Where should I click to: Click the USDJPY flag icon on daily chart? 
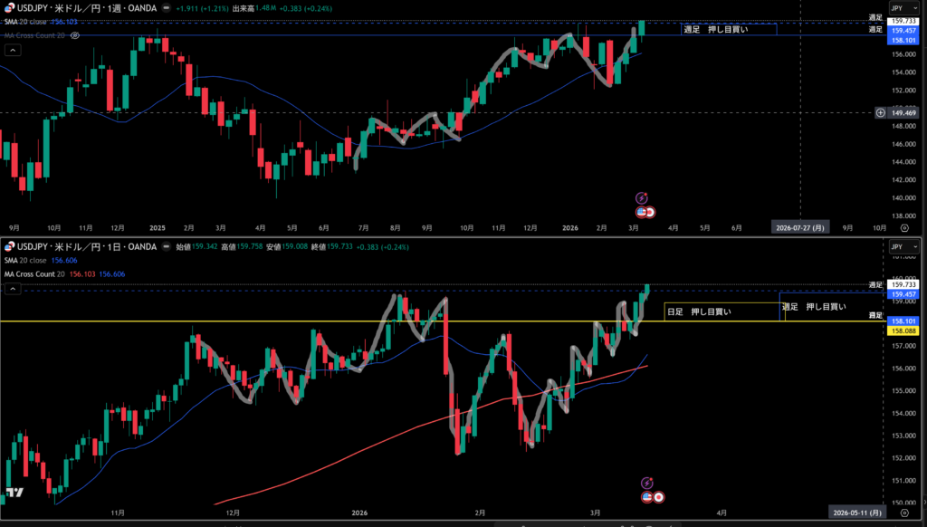[x=7, y=247]
